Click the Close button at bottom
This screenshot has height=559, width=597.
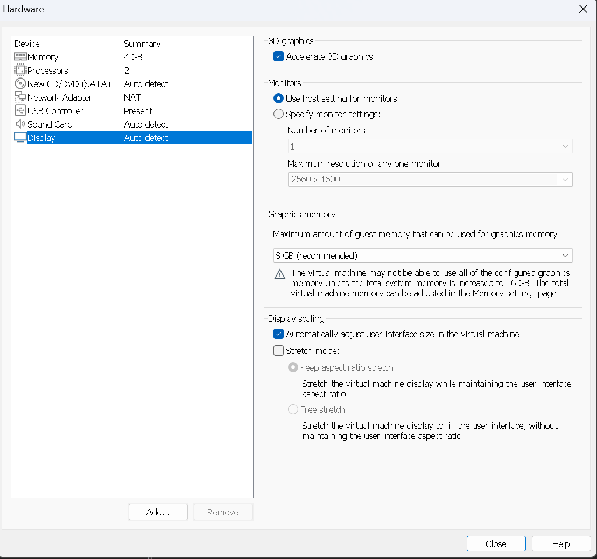tap(496, 544)
